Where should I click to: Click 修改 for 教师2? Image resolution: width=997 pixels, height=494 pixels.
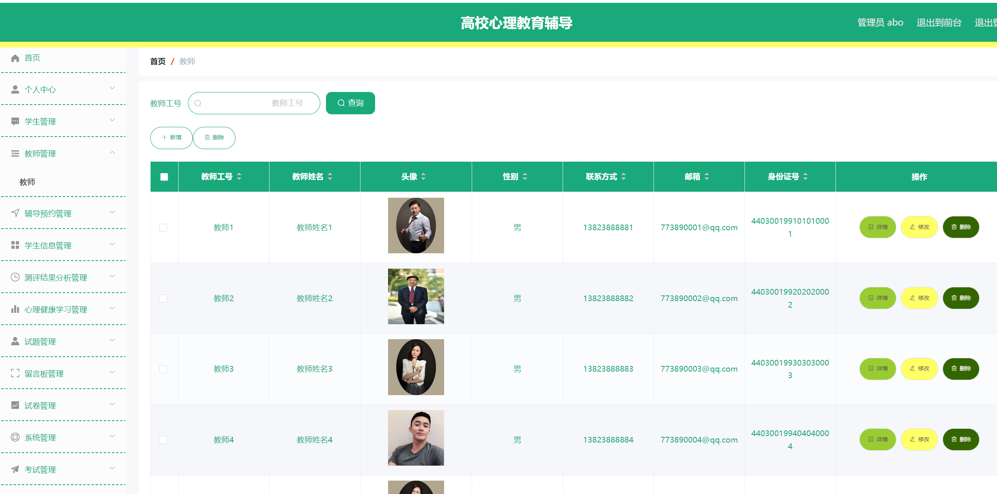(919, 298)
